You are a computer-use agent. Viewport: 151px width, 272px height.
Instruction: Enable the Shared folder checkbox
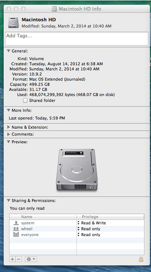coord(25,100)
